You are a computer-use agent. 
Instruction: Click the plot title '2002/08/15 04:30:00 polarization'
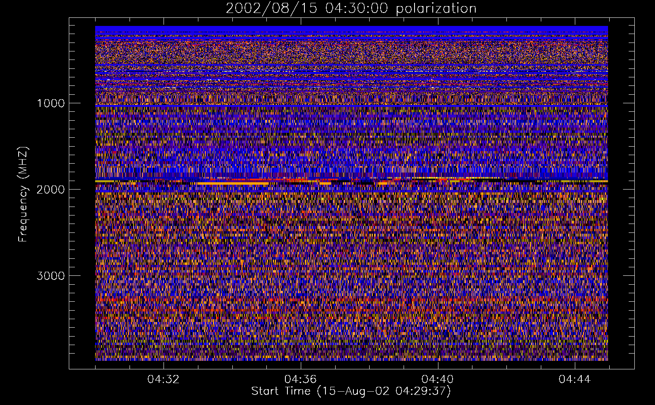click(351, 9)
